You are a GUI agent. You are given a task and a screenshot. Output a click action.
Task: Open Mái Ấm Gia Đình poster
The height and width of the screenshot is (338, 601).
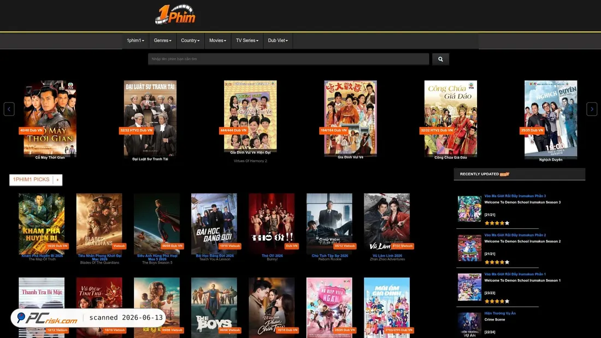(x=387, y=307)
